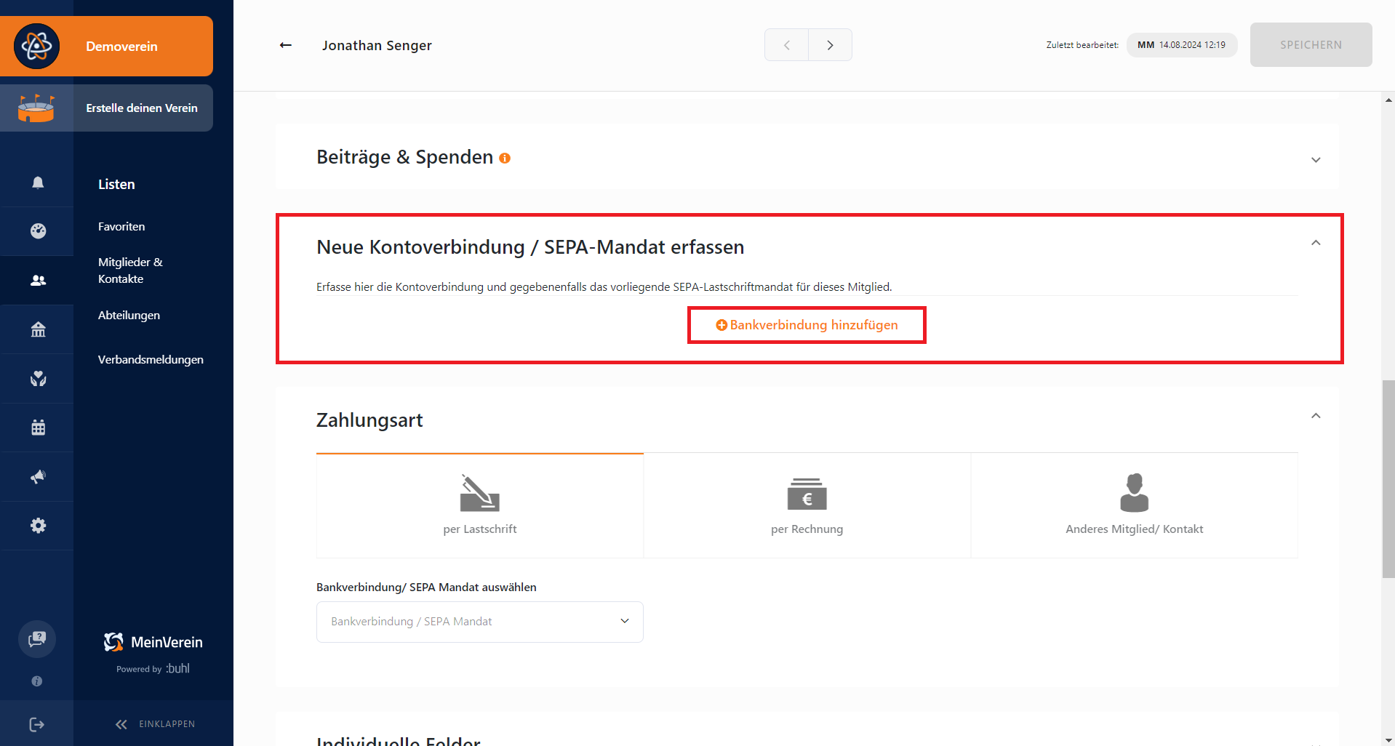The height and width of the screenshot is (746, 1395).
Task: Click scrollbar down arrow at bottom right
Action: (1388, 739)
